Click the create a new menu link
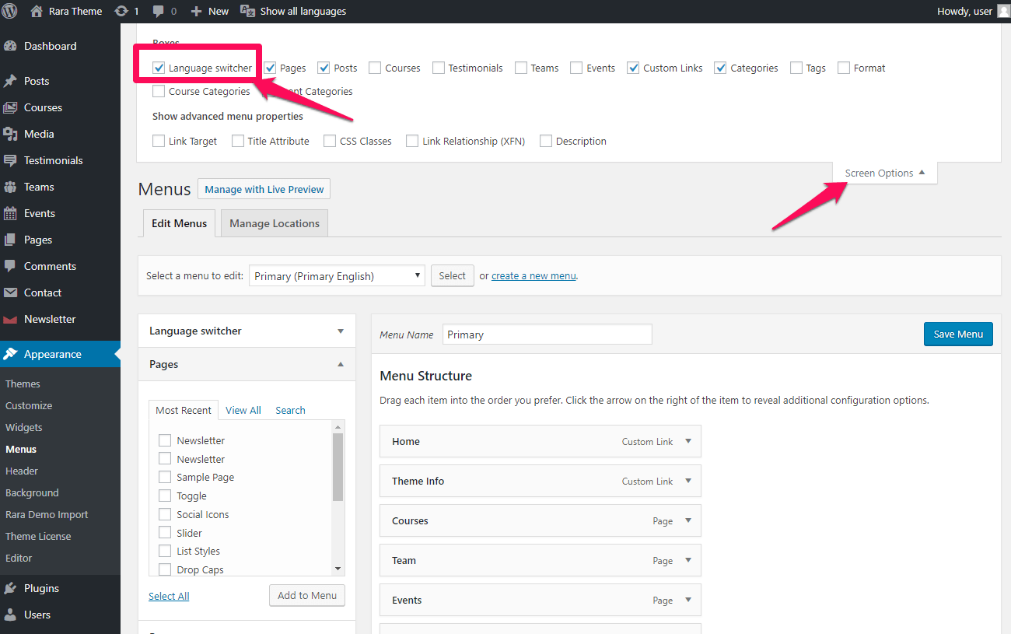Viewport: 1011px width, 634px height. 533,276
